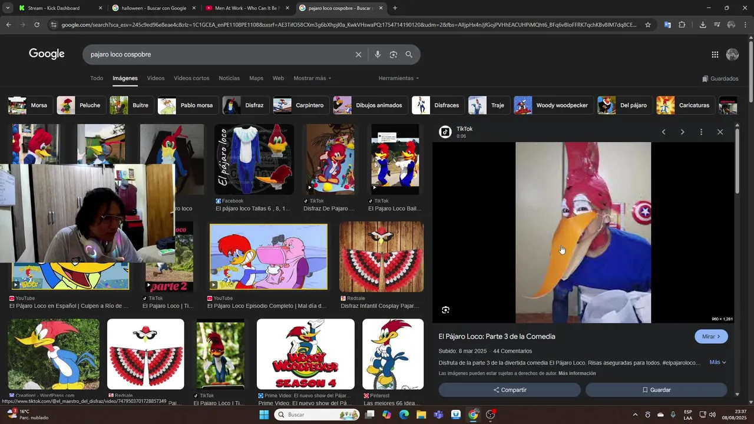Click the Mirar button
754x424 pixels.
tap(711, 336)
